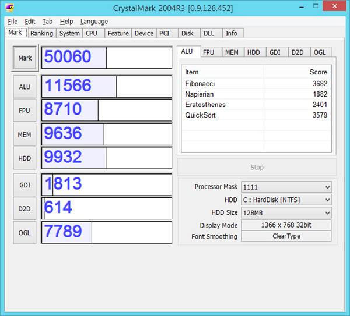This screenshot has height=316, width=350.
Task: Select the top-level Mark tab
Action: pos(15,33)
